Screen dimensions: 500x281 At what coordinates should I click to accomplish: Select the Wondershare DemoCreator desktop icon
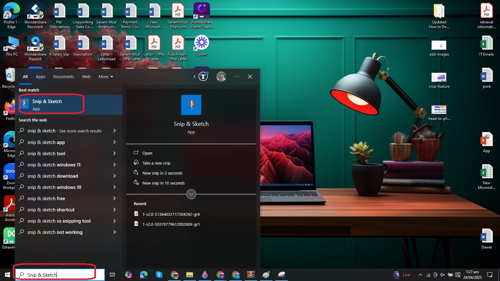[x=202, y=16]
